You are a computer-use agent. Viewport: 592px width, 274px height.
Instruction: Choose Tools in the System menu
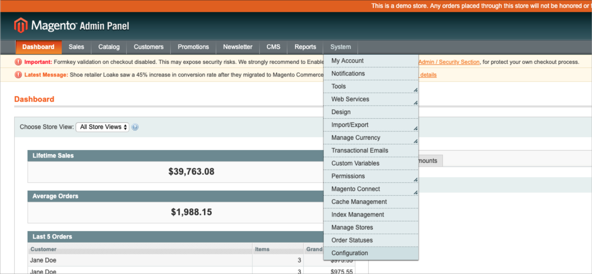(x=371, y=86)
